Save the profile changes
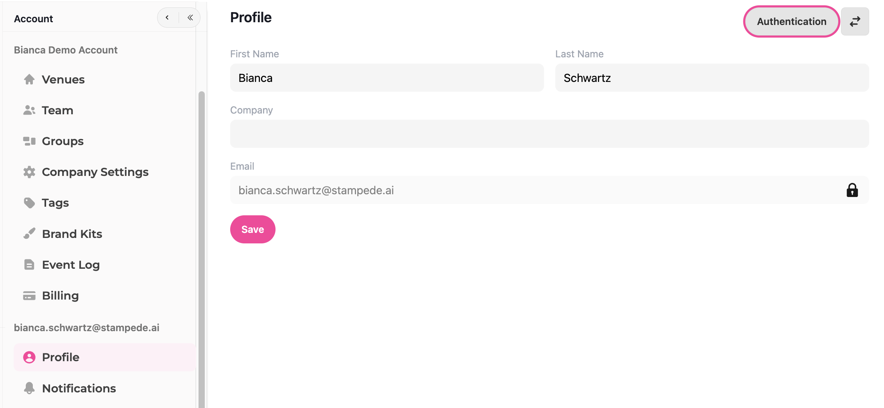Viewport: 884px width, 408px height. pyautogui.click(x=253, y=229)
